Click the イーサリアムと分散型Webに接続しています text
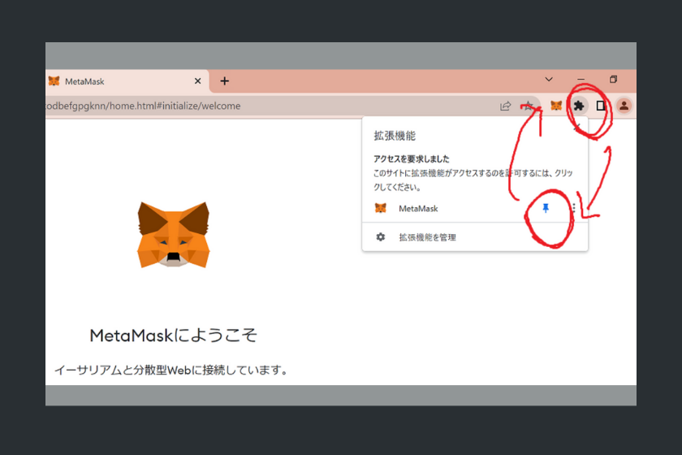This screenshot has width=682, height=455. [171, 370]
